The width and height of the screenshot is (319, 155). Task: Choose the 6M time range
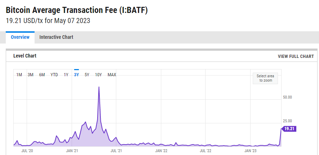coord(42,75)
